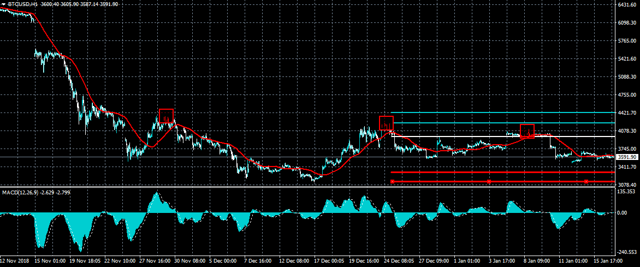The height and width of the screenshot is (267, 640).
Task: Click the 11 Jan 01:00 time label
Action: (573, 260)
